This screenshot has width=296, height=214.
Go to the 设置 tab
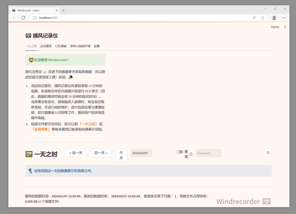coord(97,46)
